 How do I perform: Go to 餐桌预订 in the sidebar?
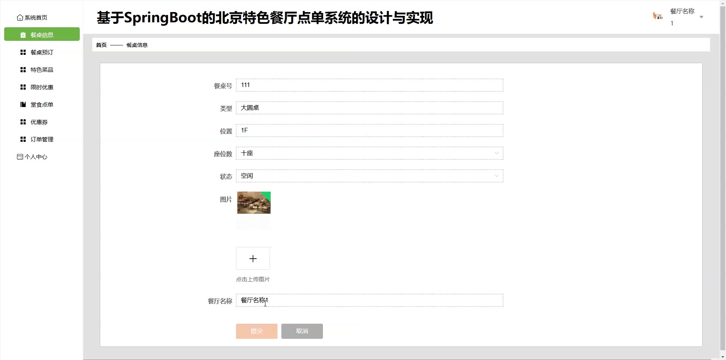tap(42, 52)
